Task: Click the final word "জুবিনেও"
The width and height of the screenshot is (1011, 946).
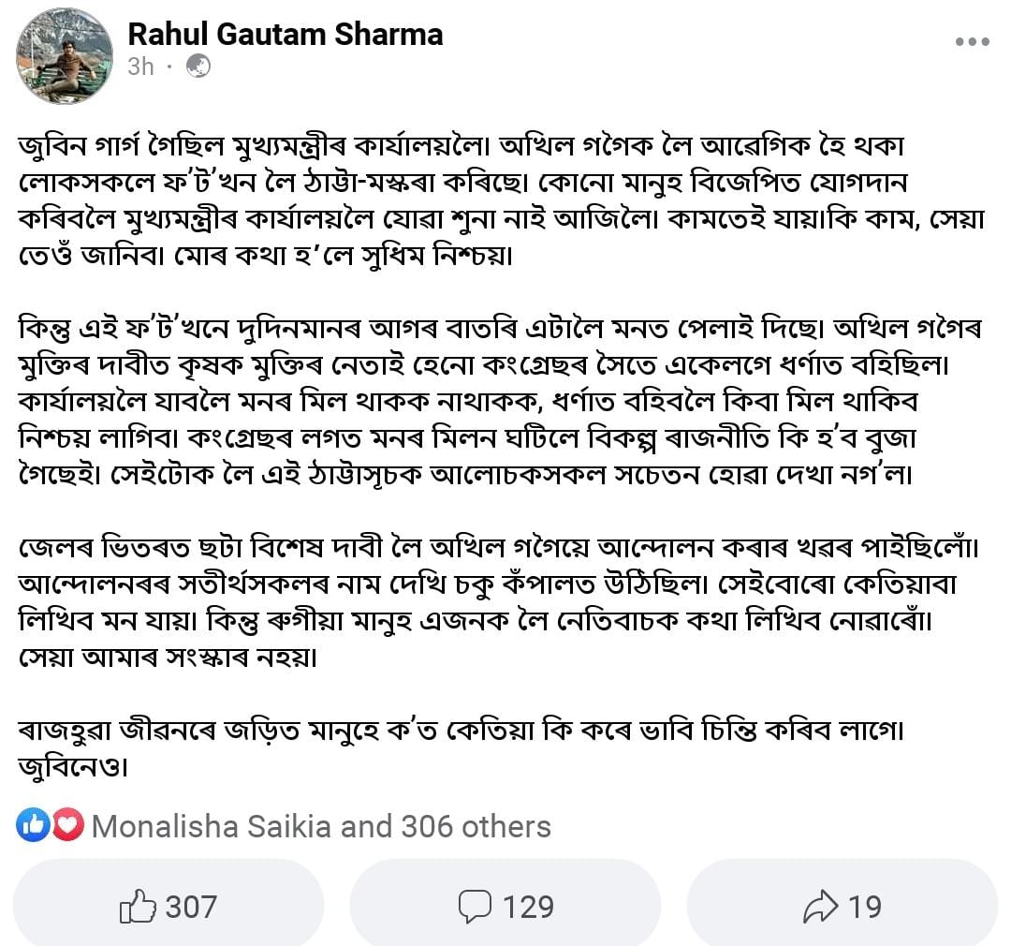Action: click(73, 767)
